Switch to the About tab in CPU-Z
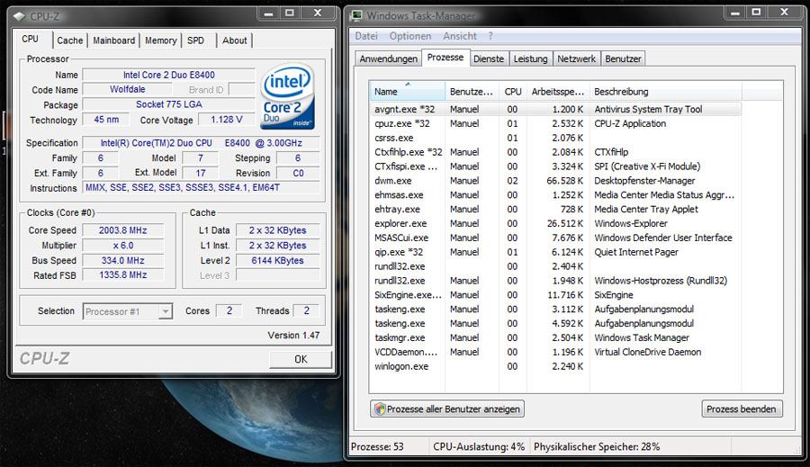810x467 pixels. click(235, 40)
